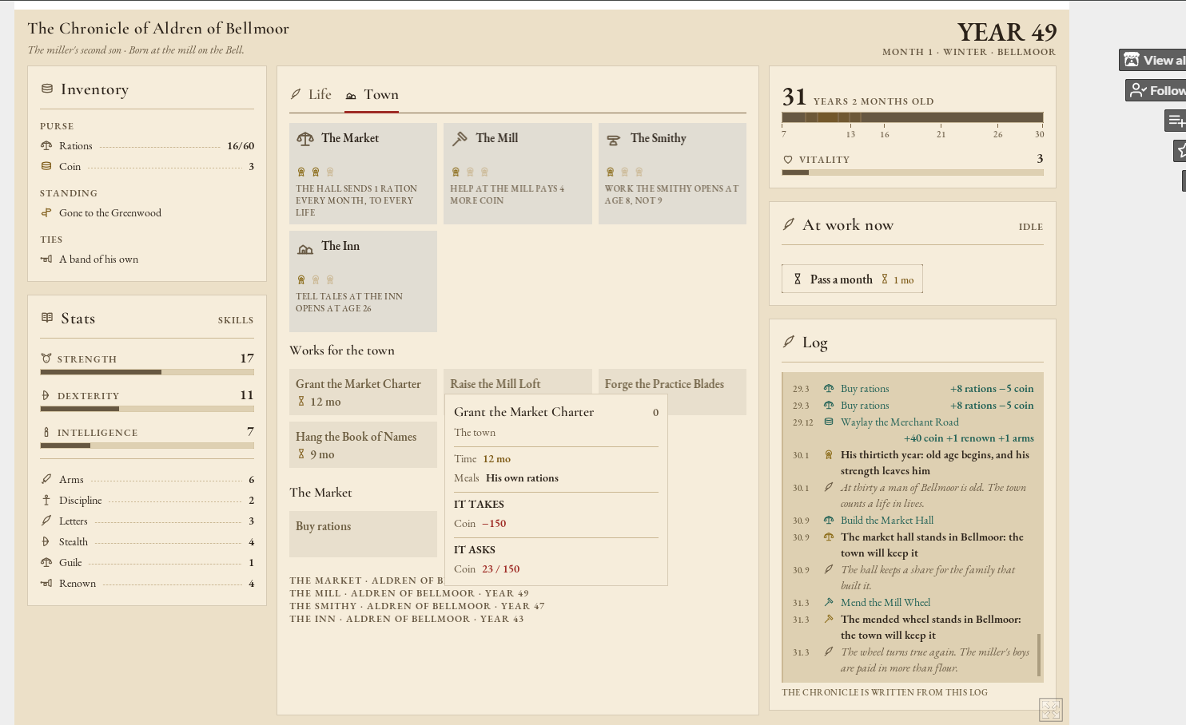Select the Forge the Practice Blades work
The width and height of the screenshot is (1186, 725).
[672, 383]
